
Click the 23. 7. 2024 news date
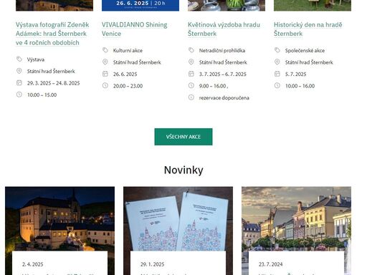tap(271, 264)
